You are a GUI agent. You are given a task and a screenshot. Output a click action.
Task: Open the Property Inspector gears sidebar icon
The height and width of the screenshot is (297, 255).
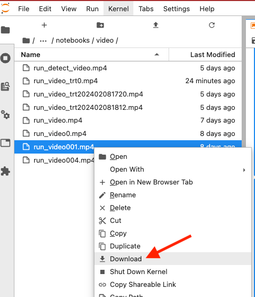[x=5, y=115]
